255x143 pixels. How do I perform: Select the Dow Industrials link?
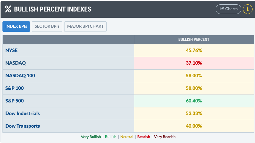pyautogui.click(x=22, y=113)
